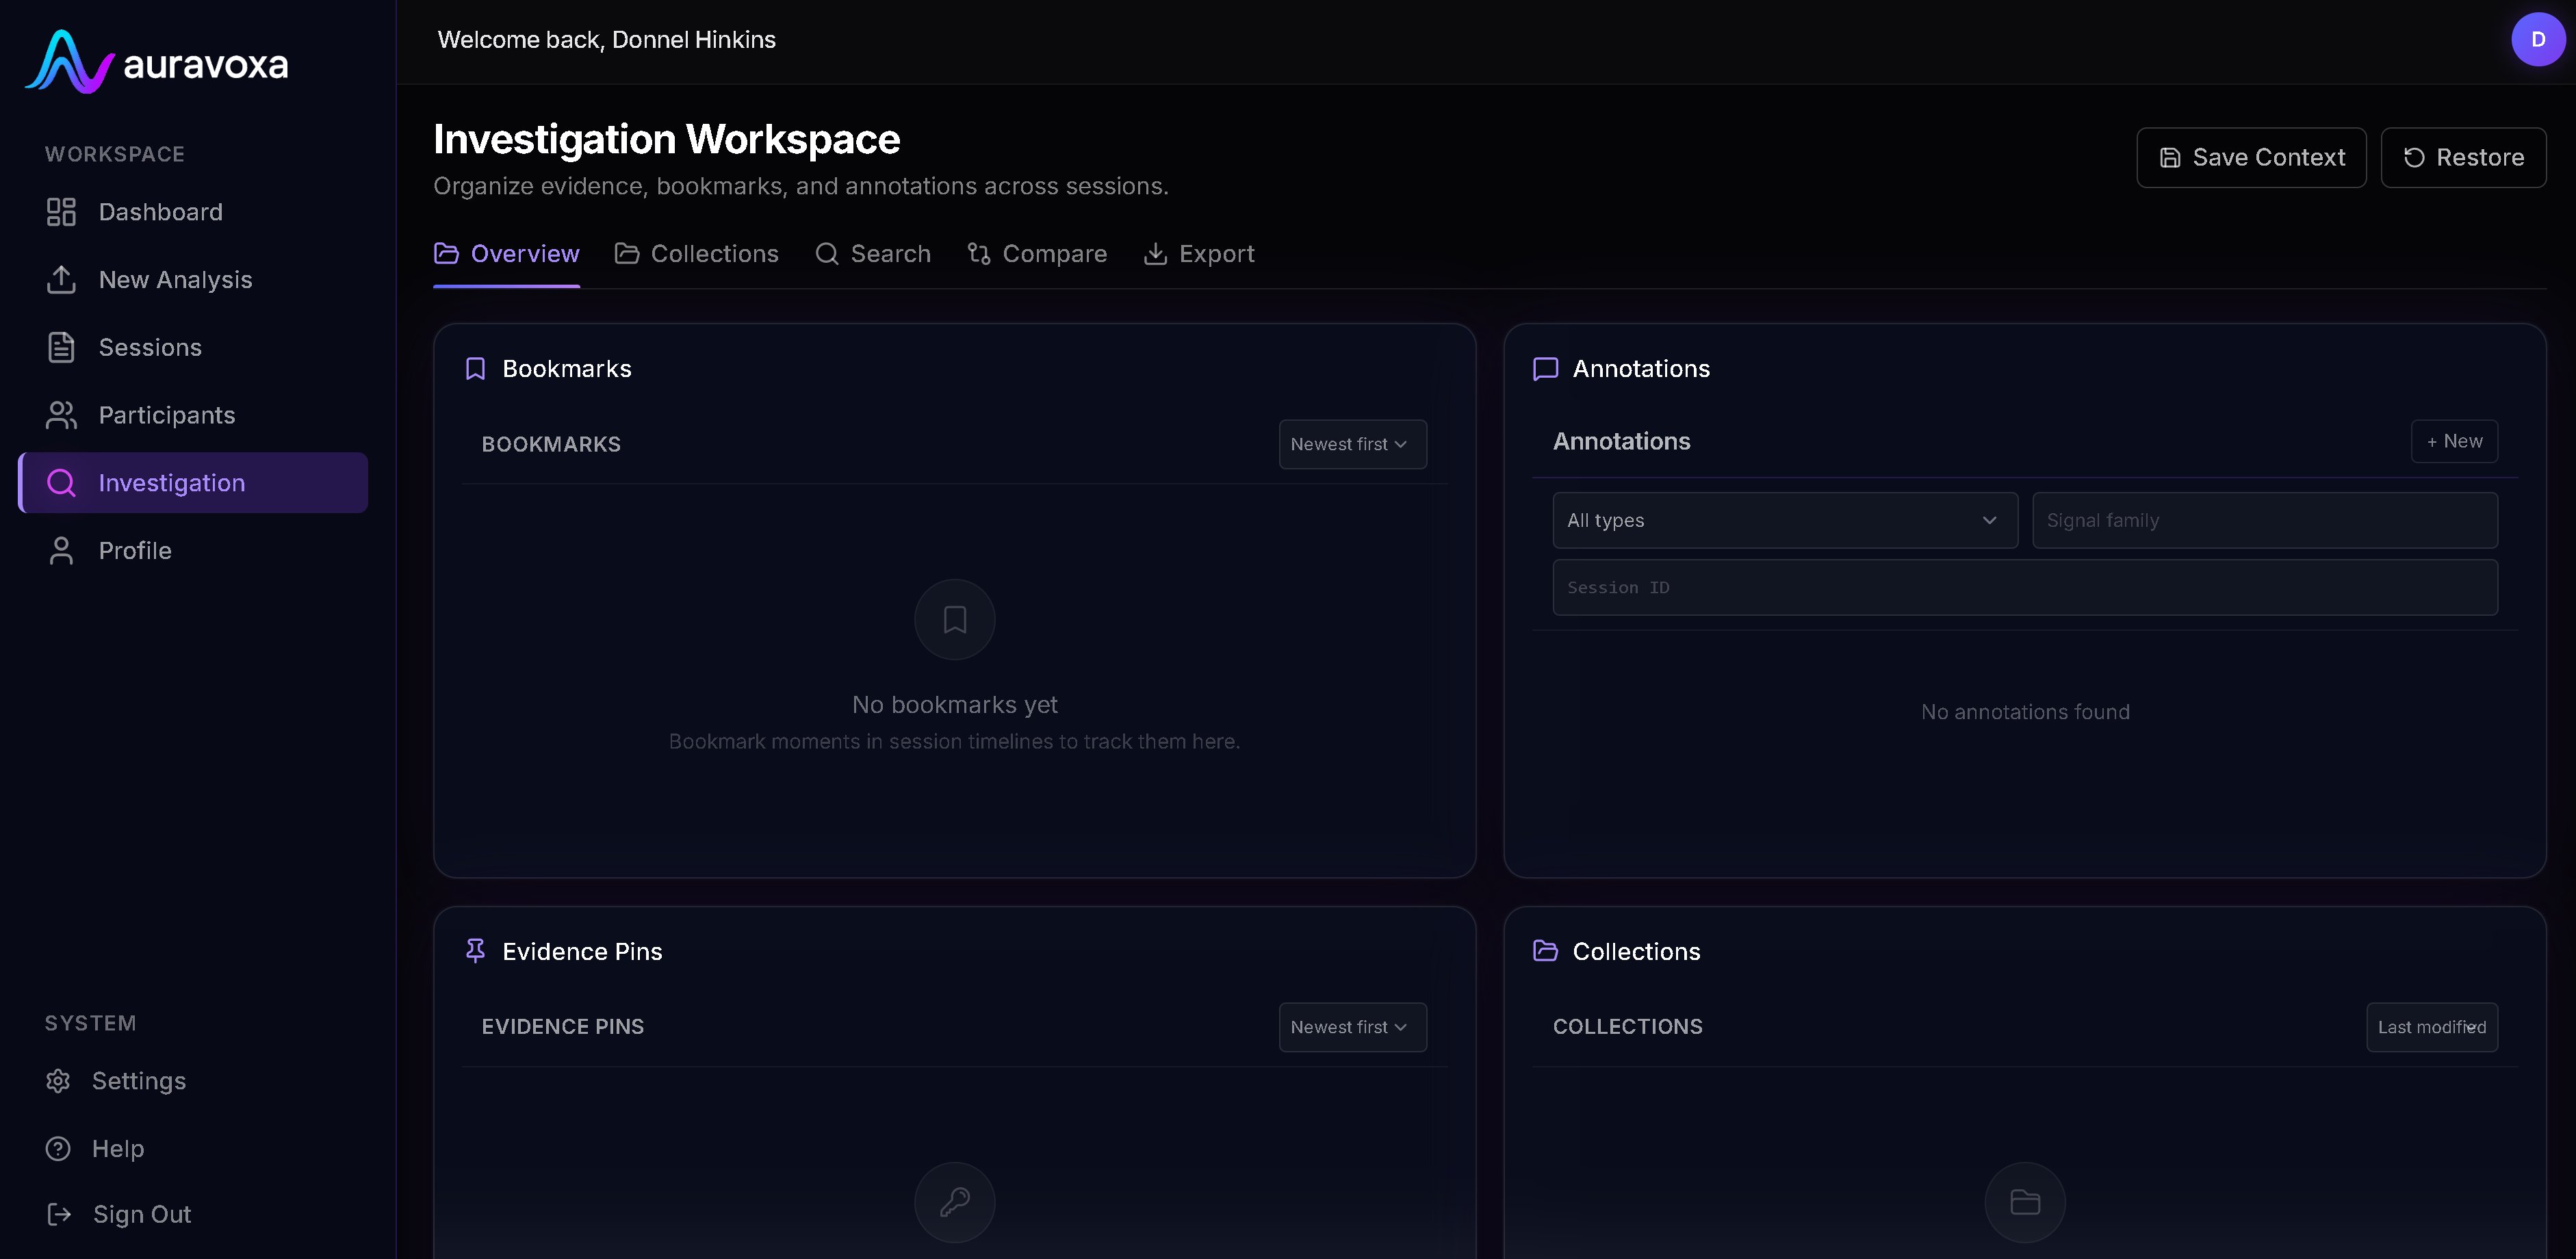
Task: Open the Compare tab
Action: (1037, 254)
